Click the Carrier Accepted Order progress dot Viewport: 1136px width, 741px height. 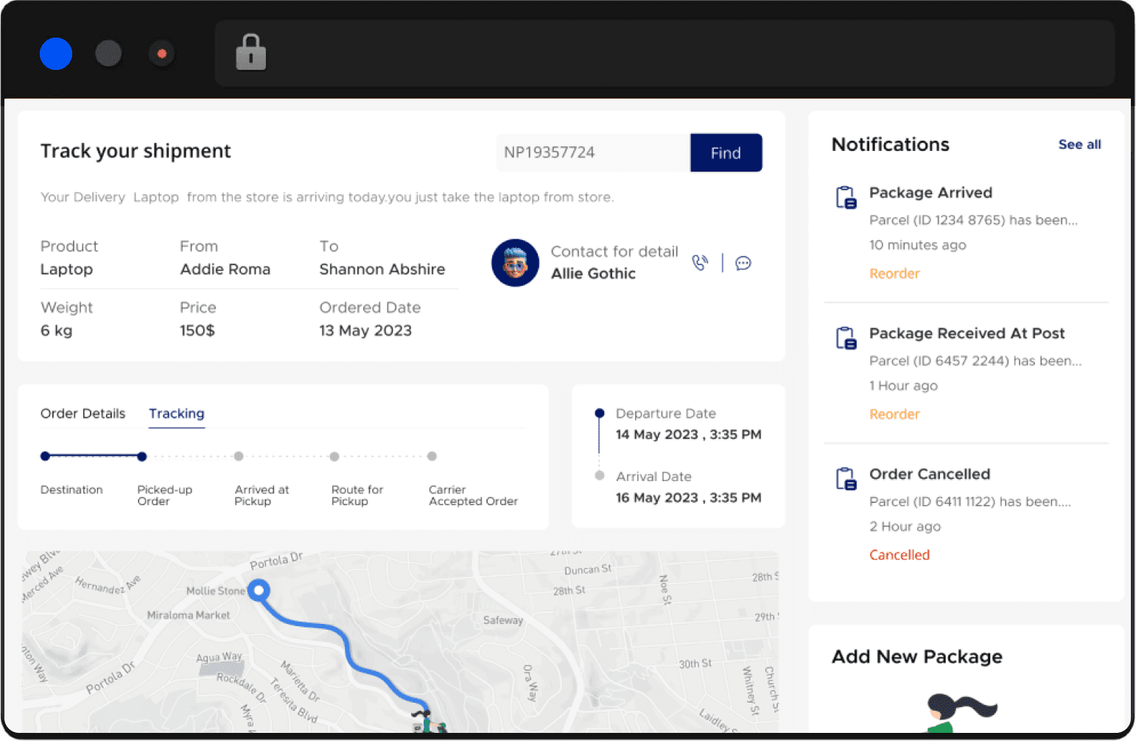pos(432,457)
